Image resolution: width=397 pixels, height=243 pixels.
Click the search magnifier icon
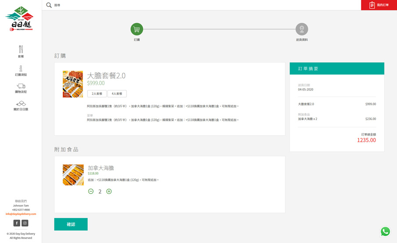pos(49,5)
